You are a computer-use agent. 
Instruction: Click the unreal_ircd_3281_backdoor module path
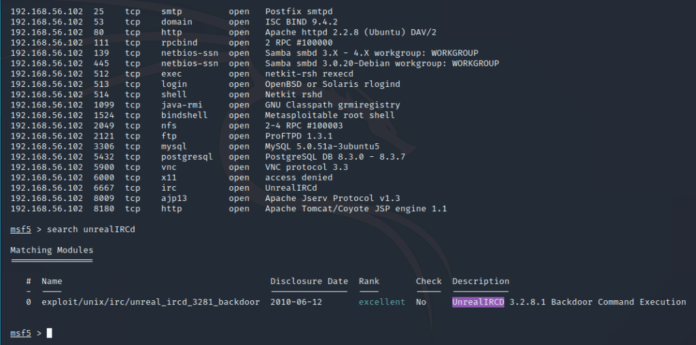[x=151, y=302]
